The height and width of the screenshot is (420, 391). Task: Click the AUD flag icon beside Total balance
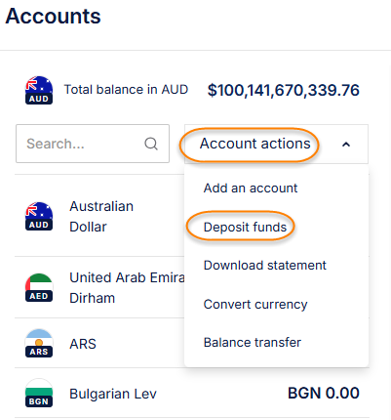(x=39, y=90)
